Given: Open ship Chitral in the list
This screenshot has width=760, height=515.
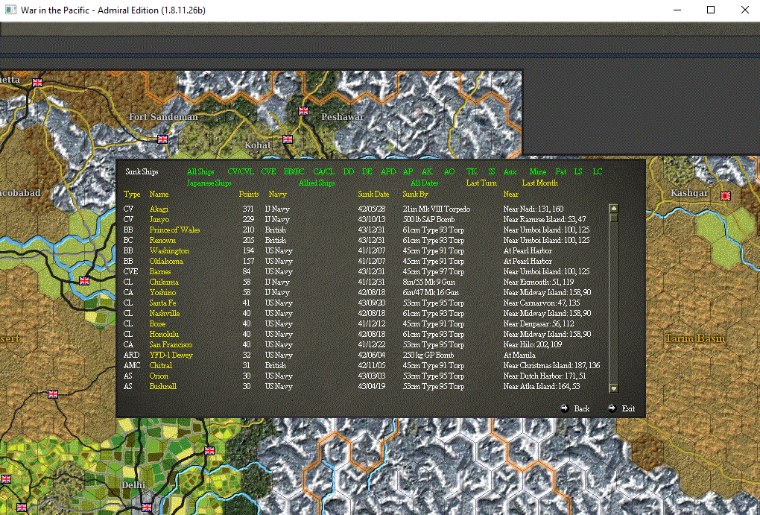Looking at the screenshot, I should (x=160, y=366).
